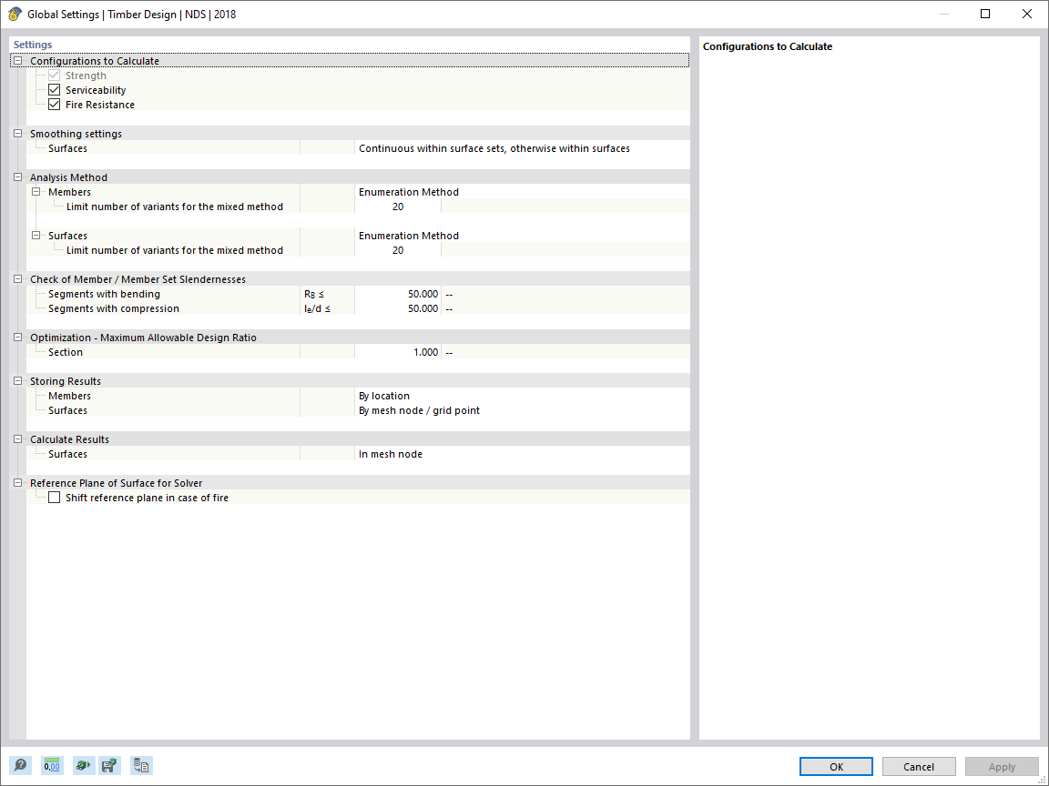Collapse the Smoothing settings section

18,134
